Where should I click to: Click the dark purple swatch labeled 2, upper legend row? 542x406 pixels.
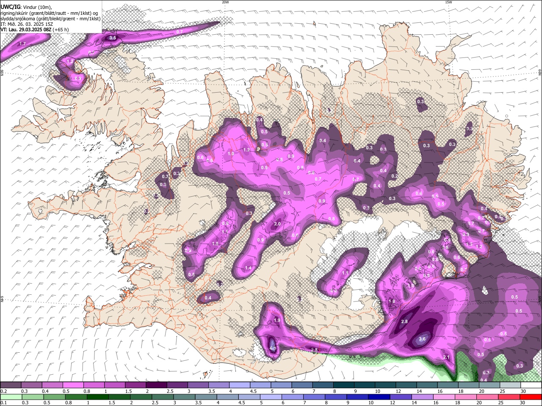pyautogui.click(x=156, y=385)
